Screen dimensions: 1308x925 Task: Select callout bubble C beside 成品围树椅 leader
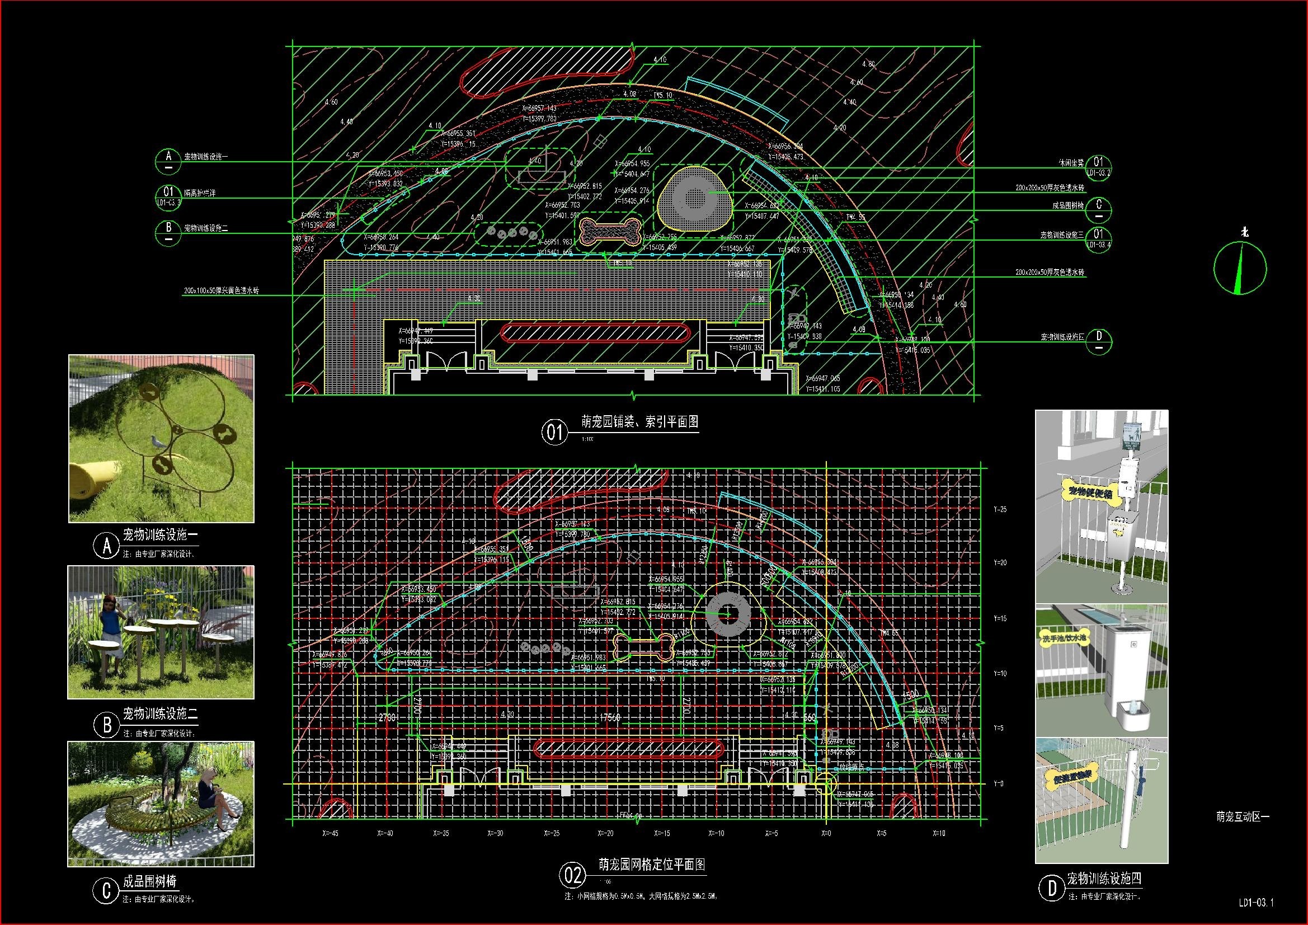[x=1098, y=210]
